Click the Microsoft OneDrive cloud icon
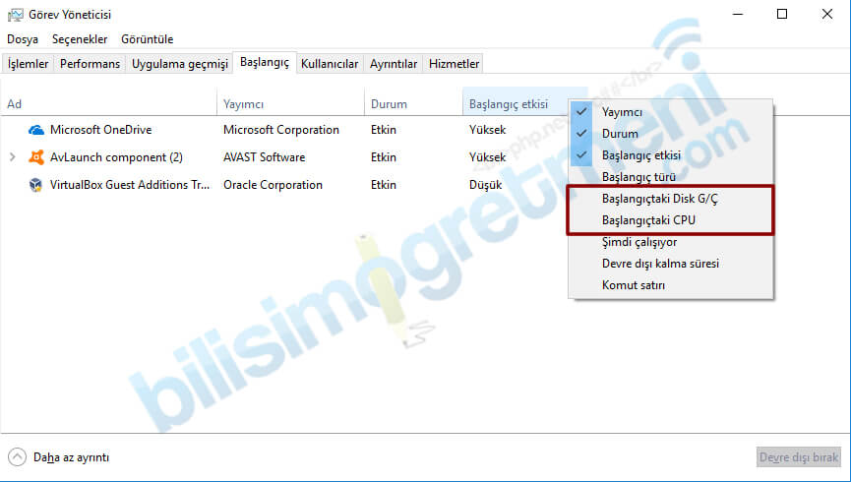This screenshot has height=482, width=851. pyautogui.click(x=36, y=130)
